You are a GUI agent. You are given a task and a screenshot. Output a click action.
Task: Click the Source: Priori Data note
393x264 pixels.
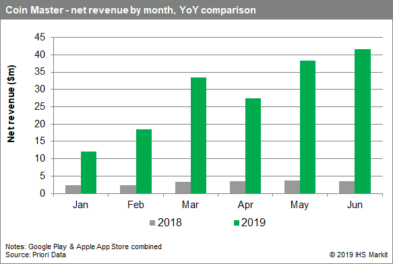tap(36, 255)
